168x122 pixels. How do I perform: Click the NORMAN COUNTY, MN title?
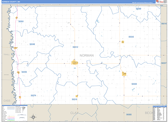coord(11,2)
